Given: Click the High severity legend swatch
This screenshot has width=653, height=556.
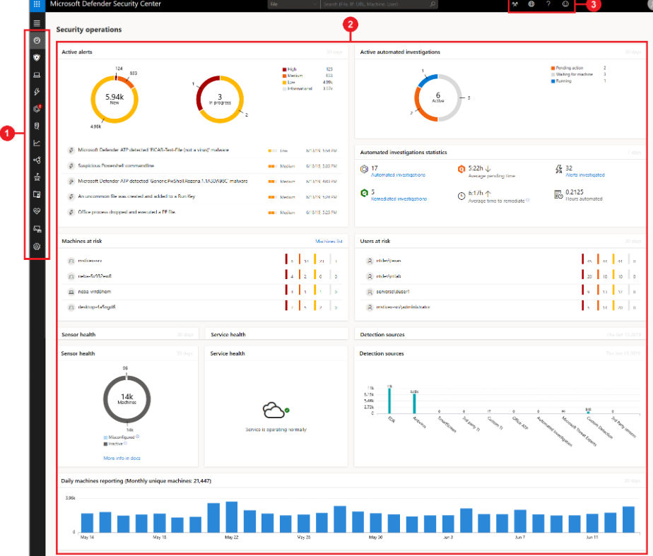Looking at the screenshot, I should point(284,69).
